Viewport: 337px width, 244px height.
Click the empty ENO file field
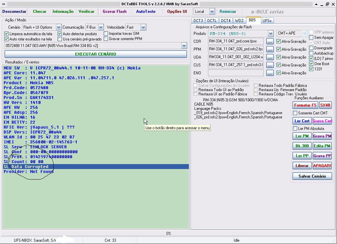pyautogui.click(x=236, y=73)
